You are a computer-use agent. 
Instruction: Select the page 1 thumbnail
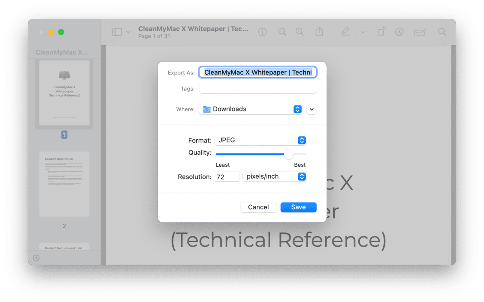[x=64, y=93]
